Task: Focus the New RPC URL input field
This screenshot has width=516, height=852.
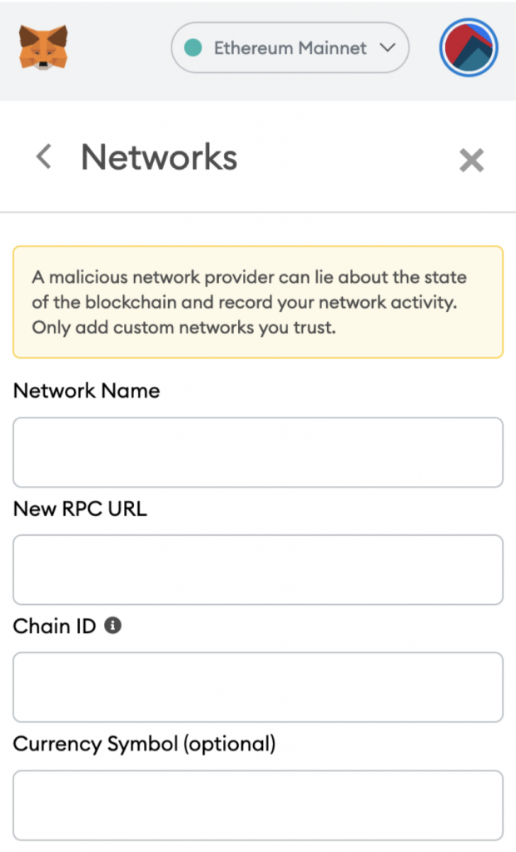Action: click(258, 569)
